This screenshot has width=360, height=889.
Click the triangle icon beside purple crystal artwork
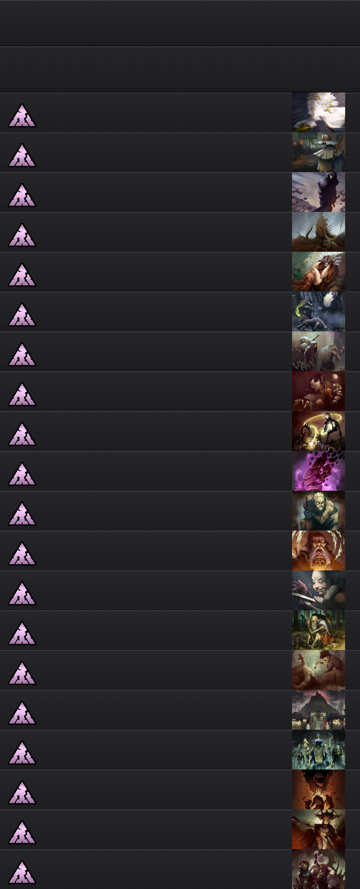(22, 474)
